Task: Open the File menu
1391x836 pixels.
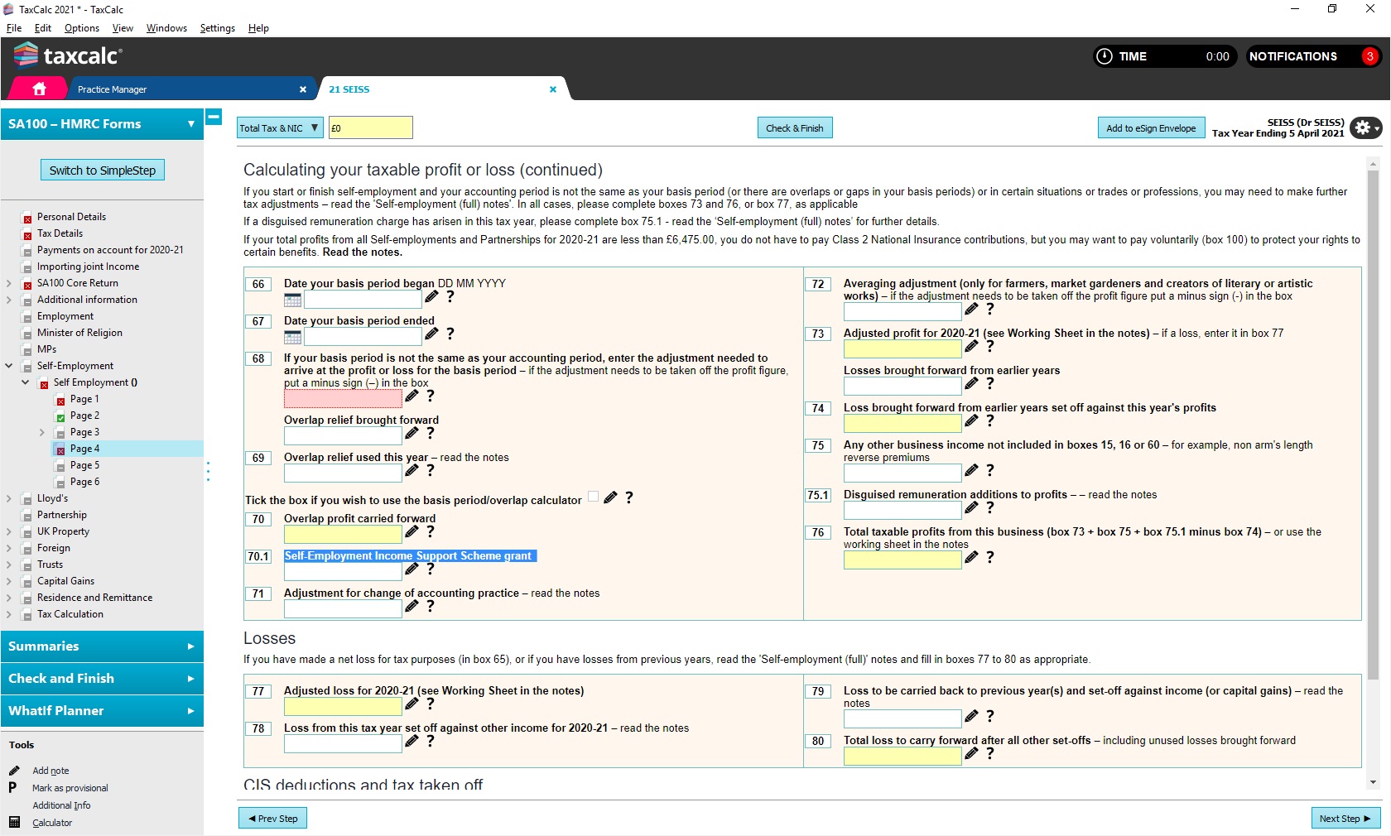Action: (x=14, y=28)
